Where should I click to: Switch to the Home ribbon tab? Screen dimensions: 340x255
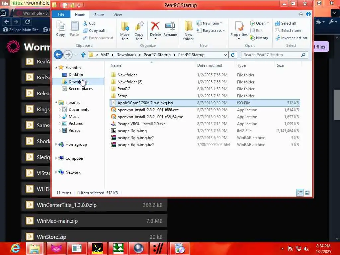(x=80, y=15)
